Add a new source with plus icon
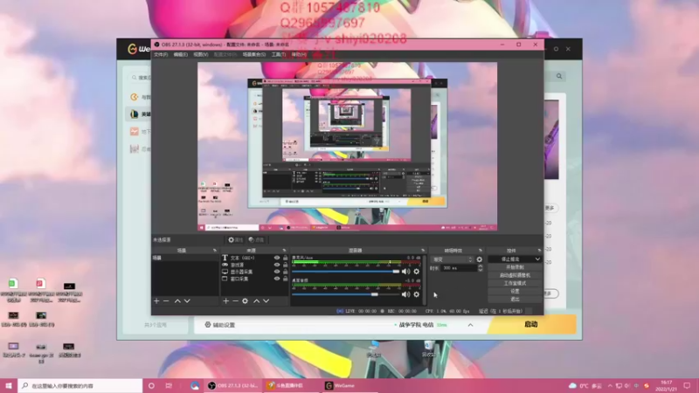This screenshot has height=393, width=699. point(226,301)
